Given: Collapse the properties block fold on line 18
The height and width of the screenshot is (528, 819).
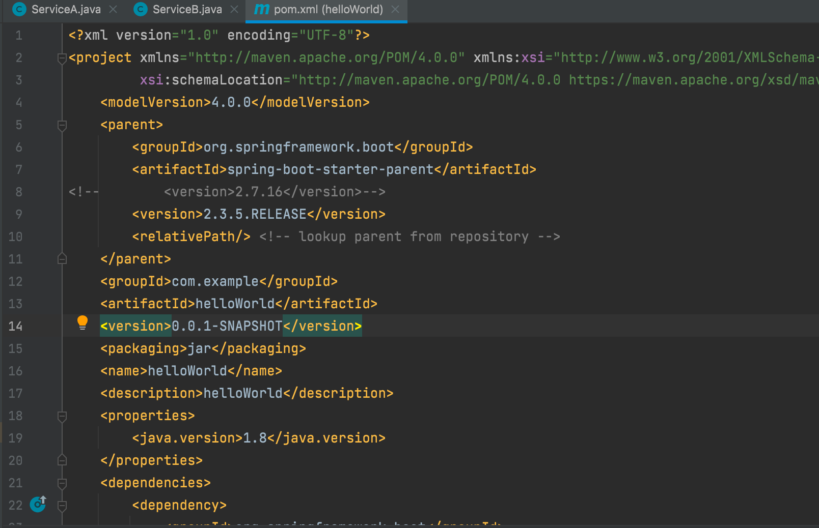Looking at the screenshot, I should point(62,416).
